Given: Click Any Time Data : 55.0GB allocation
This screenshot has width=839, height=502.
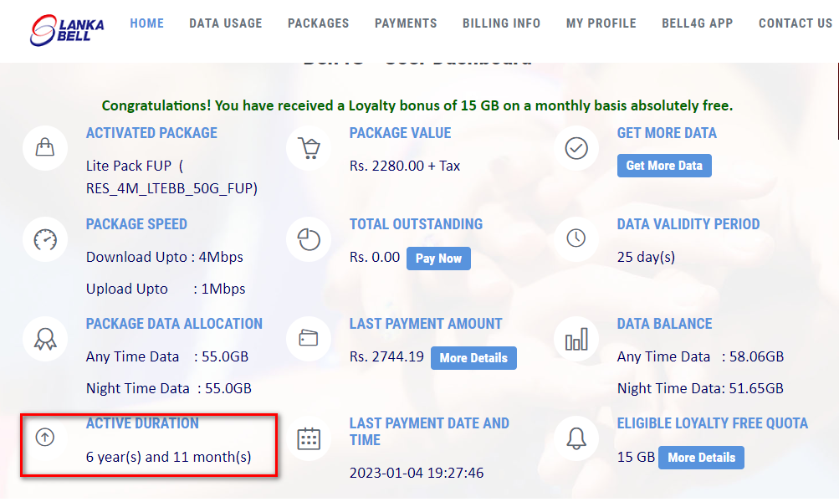Looking at the screenshot, I should (167, 357).
